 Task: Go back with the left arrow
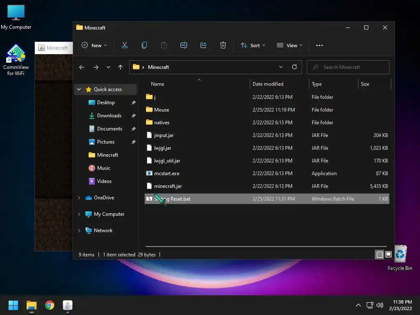coord(82,67)
